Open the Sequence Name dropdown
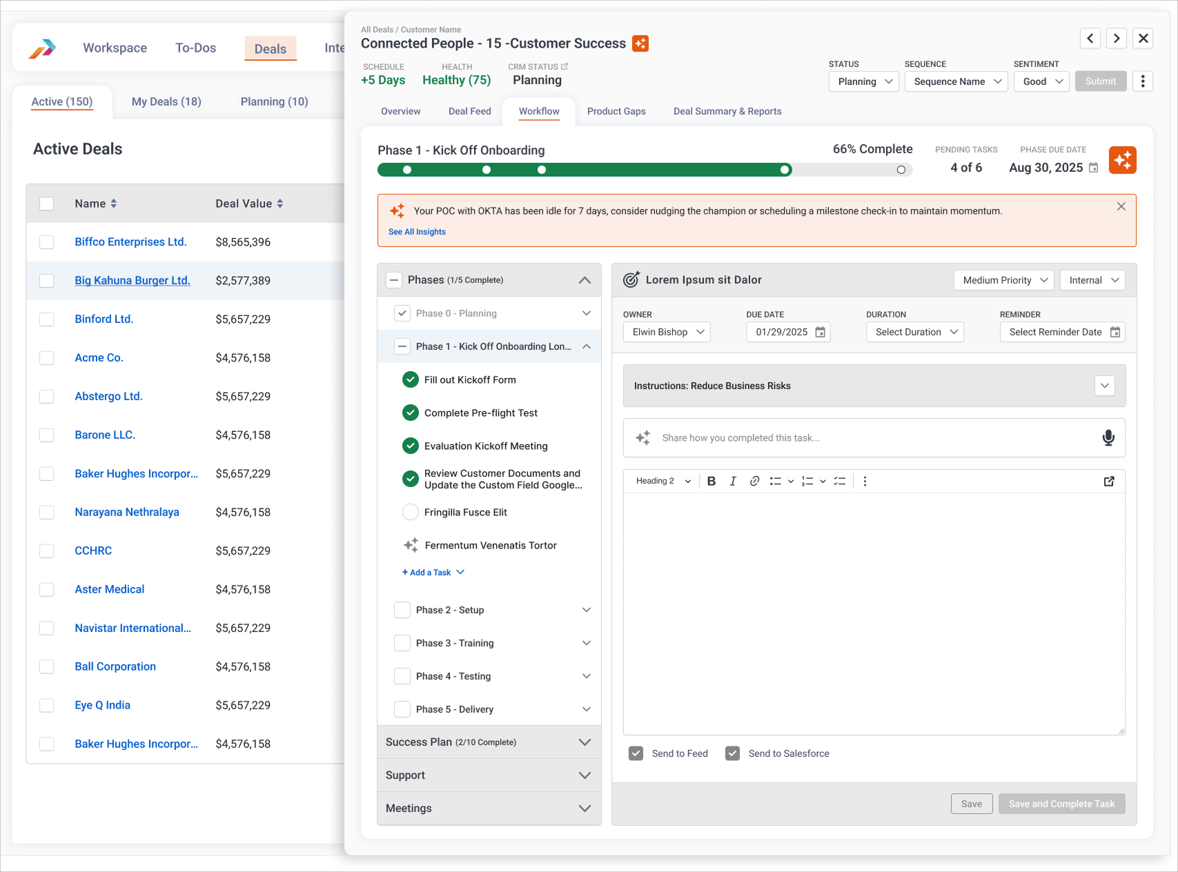This screenshot has height=872, width=1178. 956,81
